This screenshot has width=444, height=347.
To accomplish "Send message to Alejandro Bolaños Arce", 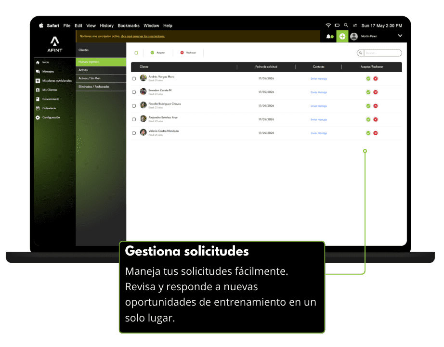I will point(319,120).
